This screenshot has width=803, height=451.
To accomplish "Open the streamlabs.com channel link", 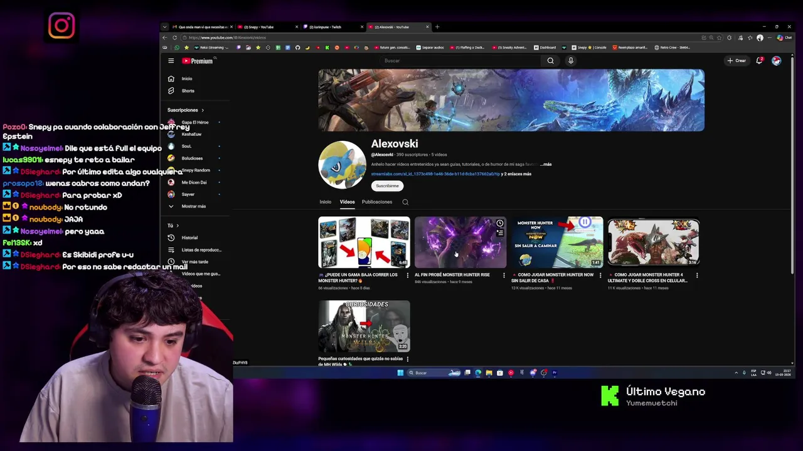I will pos(435,174).
